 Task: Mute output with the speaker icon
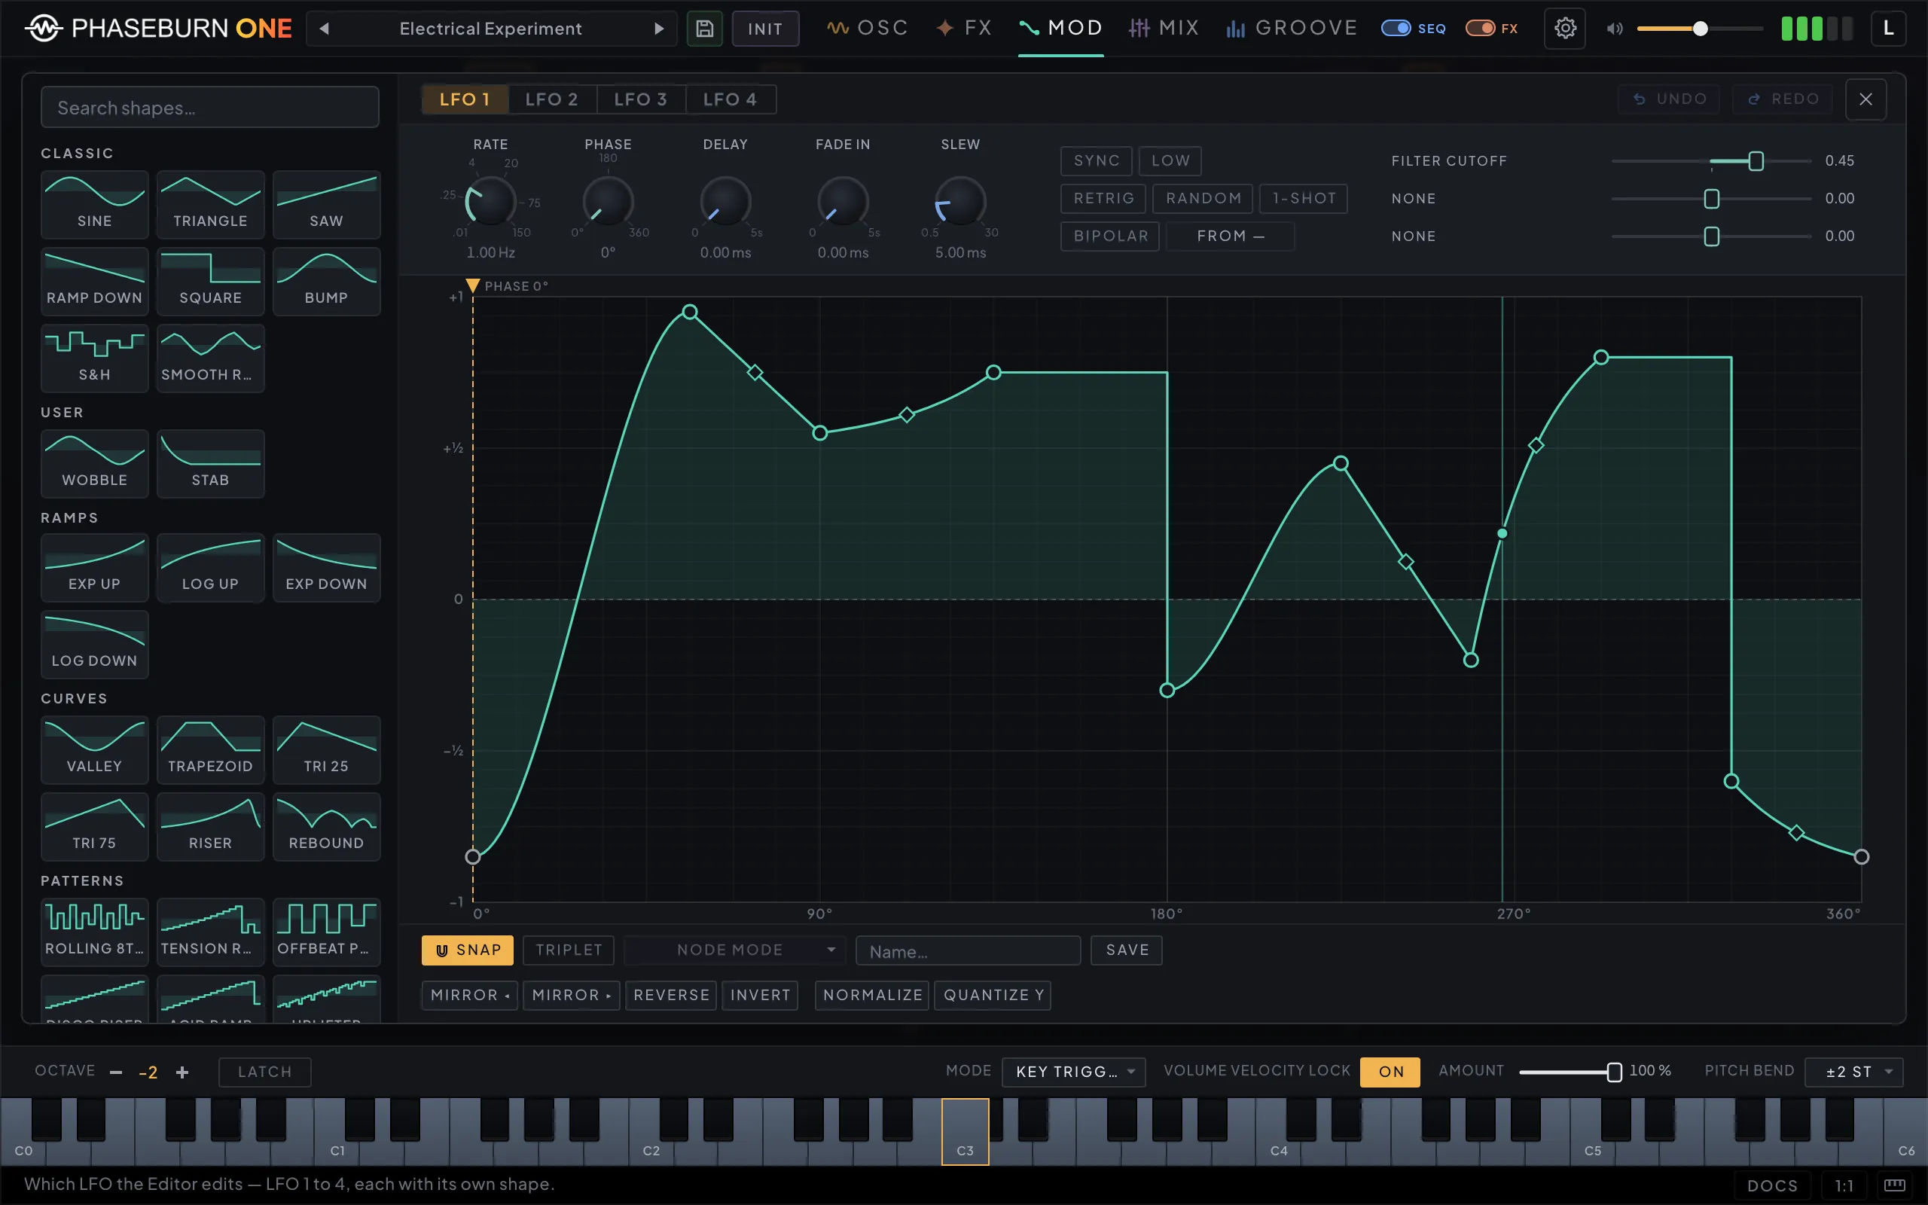point(1614,29)
